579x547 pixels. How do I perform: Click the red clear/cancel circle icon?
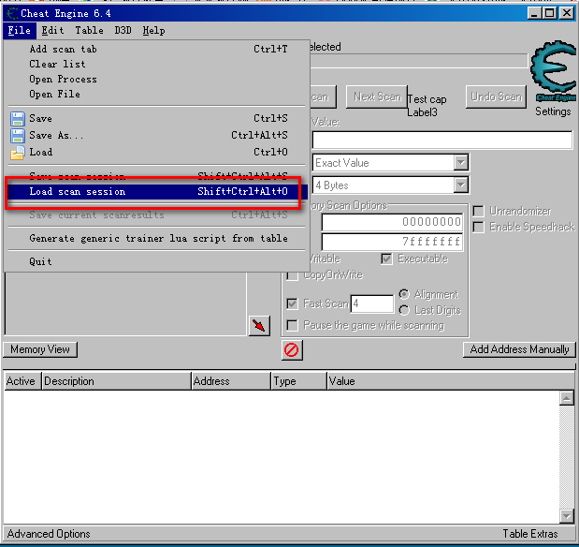[291, 349]
